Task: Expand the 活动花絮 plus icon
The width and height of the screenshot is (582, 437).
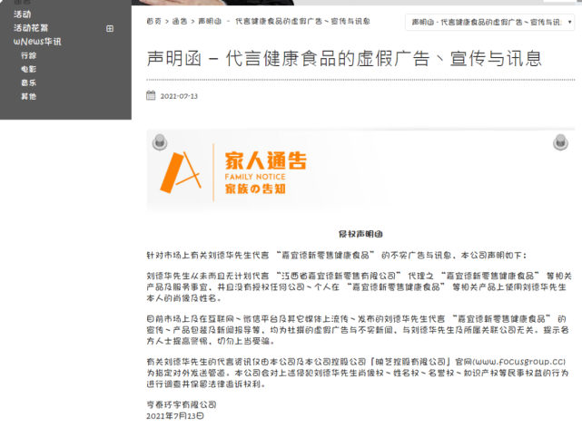Action: click(x=110, y=28)
